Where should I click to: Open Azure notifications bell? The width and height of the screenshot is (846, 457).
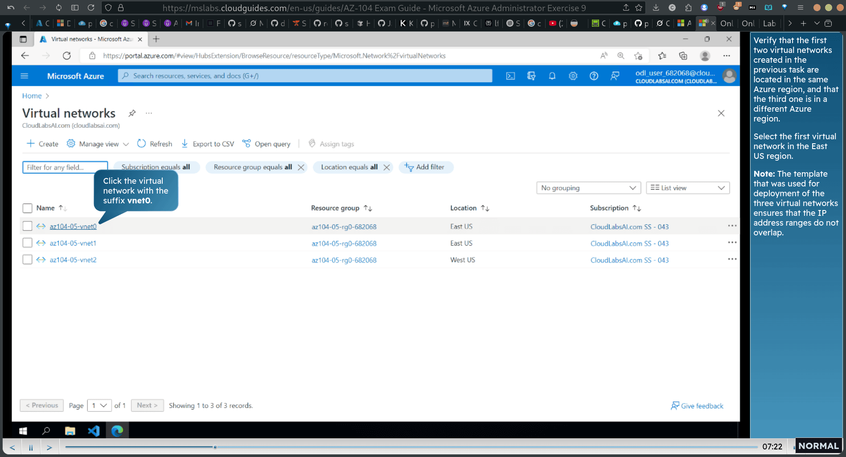coord(552,76)
